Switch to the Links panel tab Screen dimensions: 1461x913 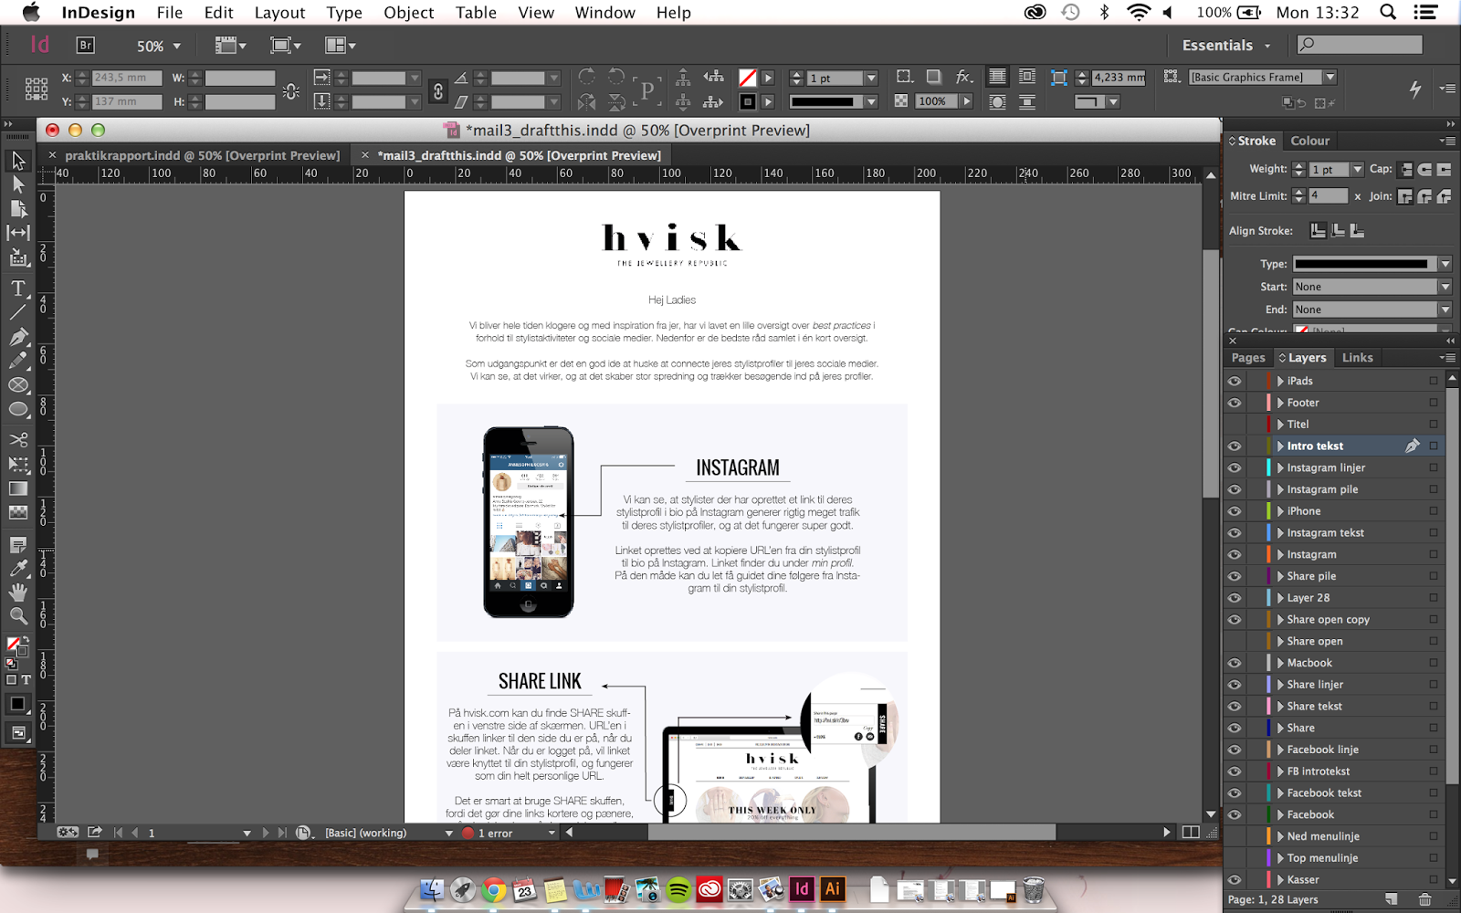[1358, 358]
